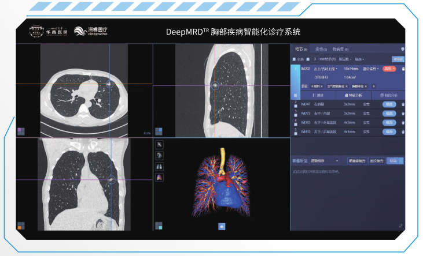The width and height of the screenshot is (423, 256).
Task: Click the 图文报告 button
Action: (377, 161)
